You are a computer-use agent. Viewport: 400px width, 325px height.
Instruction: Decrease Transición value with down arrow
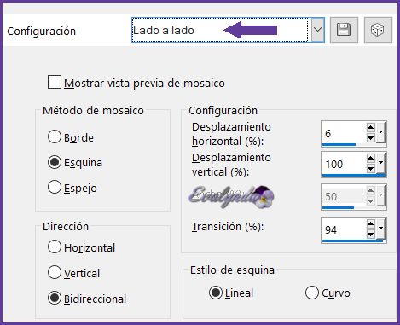tap(370, 235)
